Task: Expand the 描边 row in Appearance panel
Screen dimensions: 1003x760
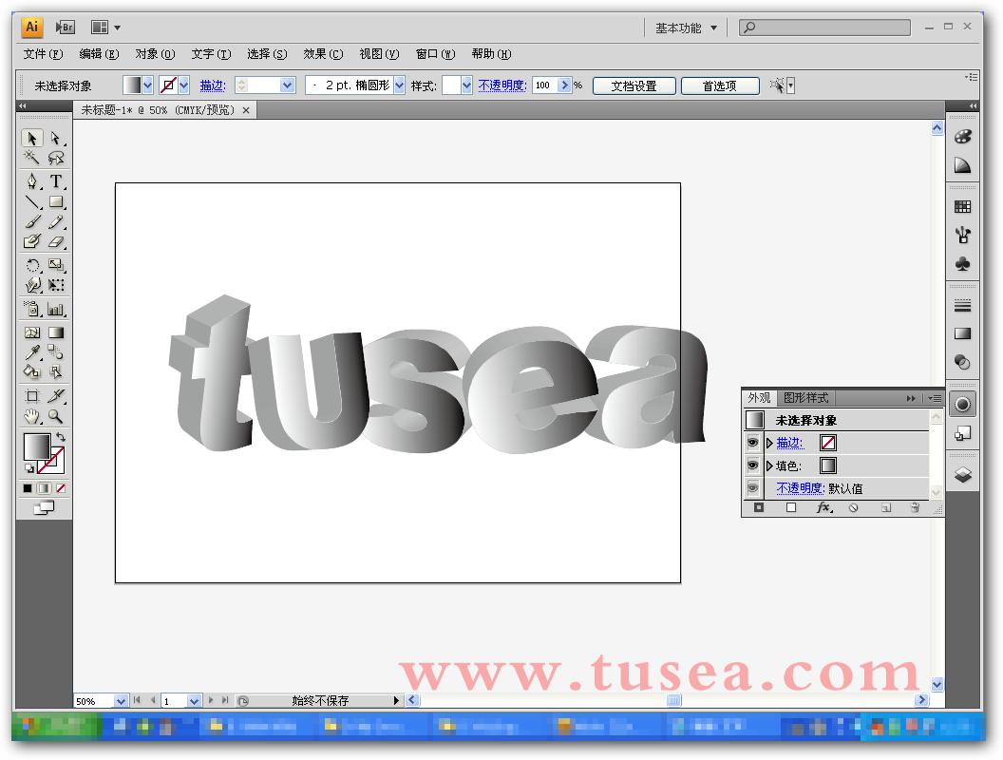Action: (769, 443)
